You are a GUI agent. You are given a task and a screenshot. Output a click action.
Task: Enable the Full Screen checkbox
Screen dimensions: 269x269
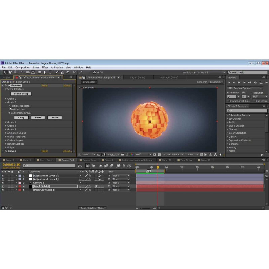(x=254, y=101)
